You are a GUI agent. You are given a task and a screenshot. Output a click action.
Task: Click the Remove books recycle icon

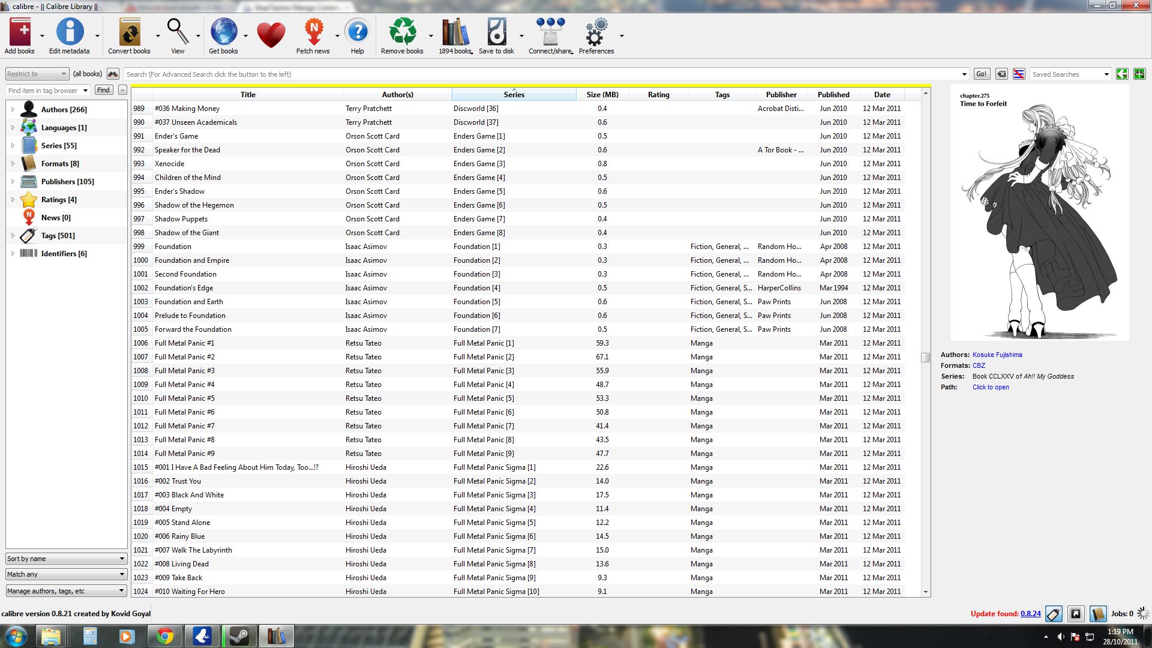[x=402, y=33]
